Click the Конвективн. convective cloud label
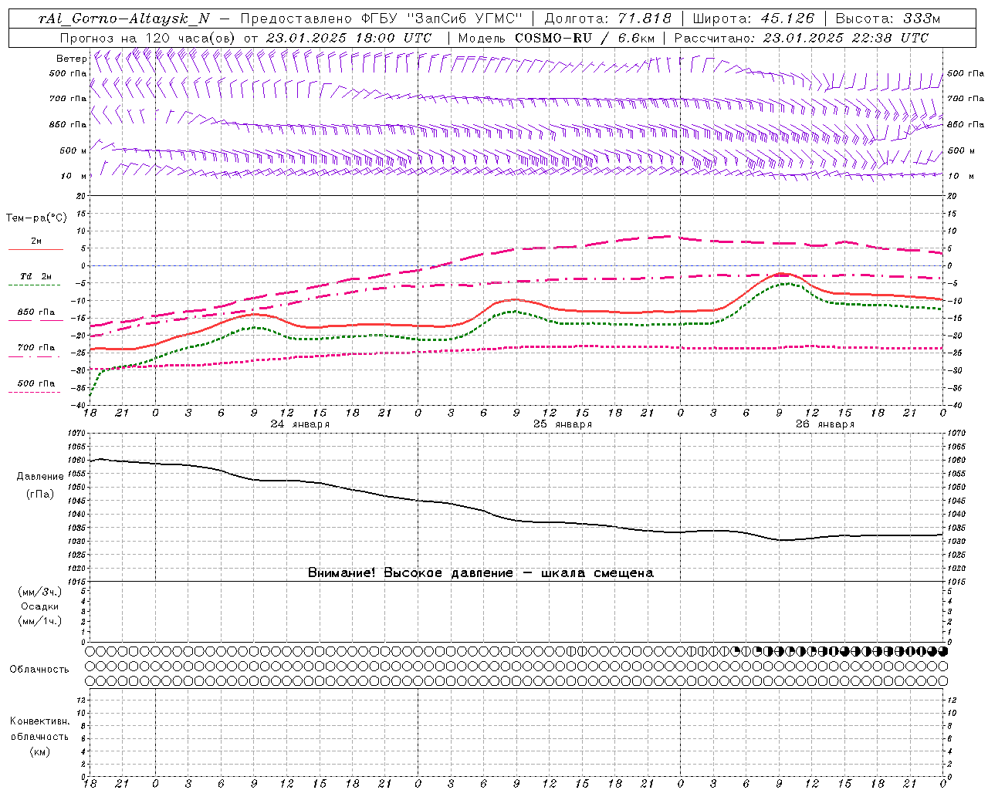 tap(39, 721)
